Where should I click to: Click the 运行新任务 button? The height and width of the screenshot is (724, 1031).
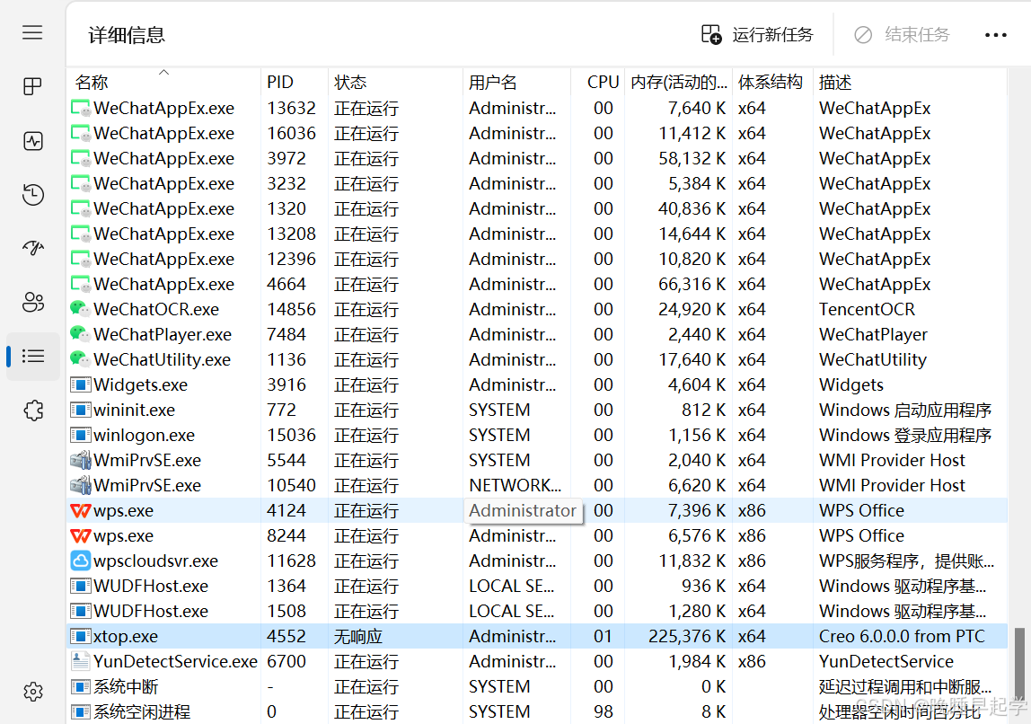click(x=757, y=34)
